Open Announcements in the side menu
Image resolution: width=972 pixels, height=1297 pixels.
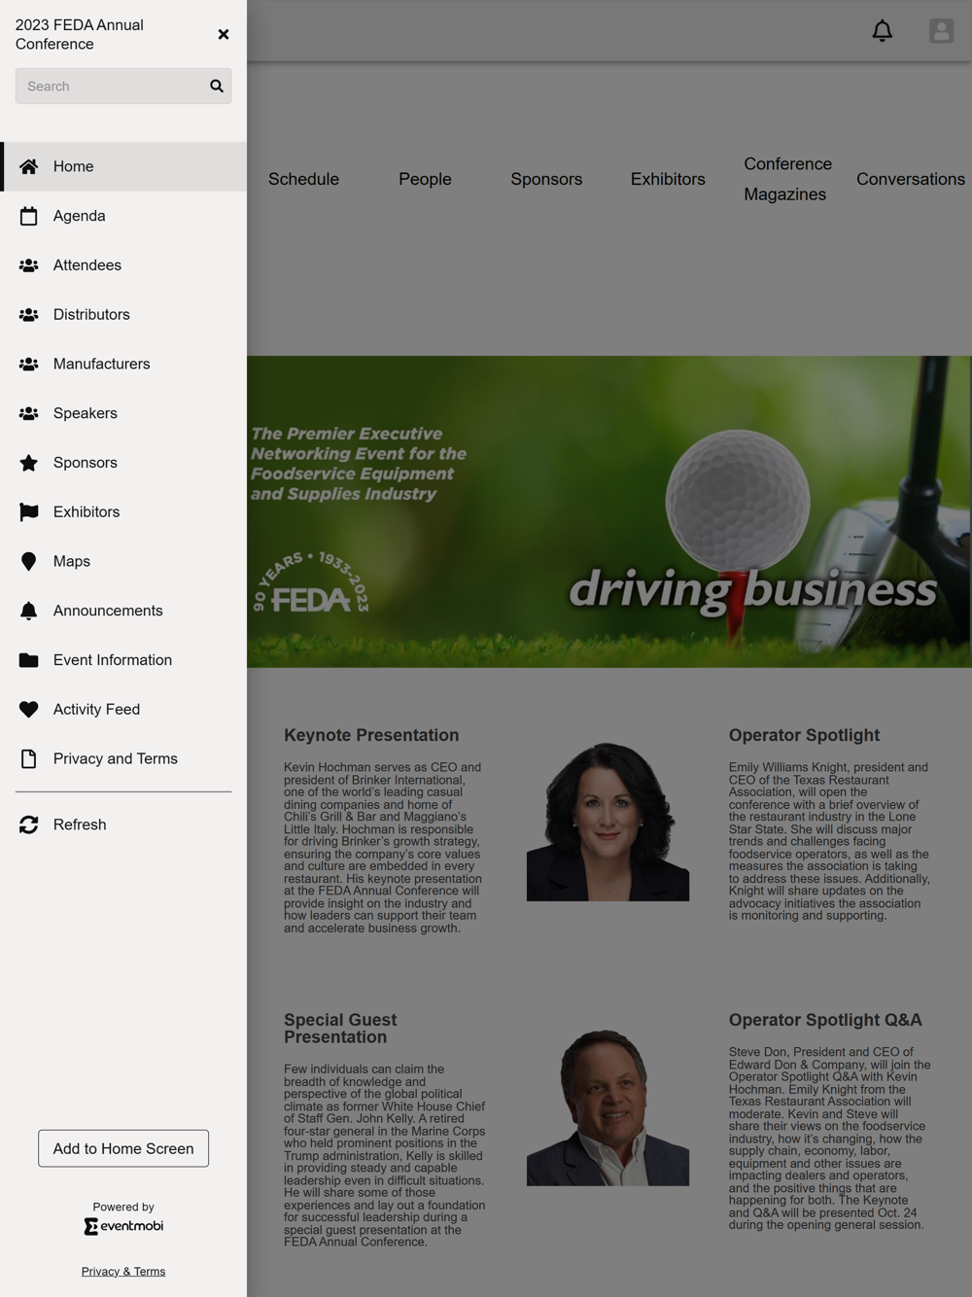pos(123,611)
